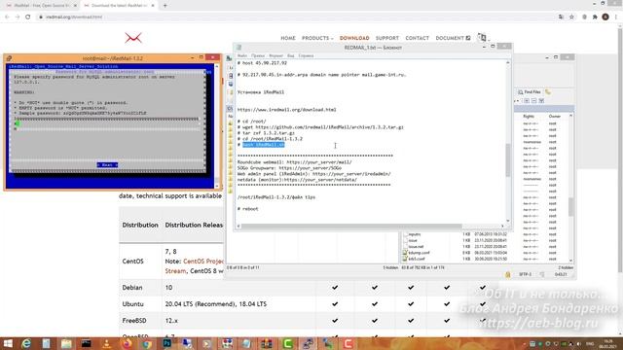Click the lock icon in WinSCP status bar
The width and height of the screenshot is (623, 350).
coord(508,274)
